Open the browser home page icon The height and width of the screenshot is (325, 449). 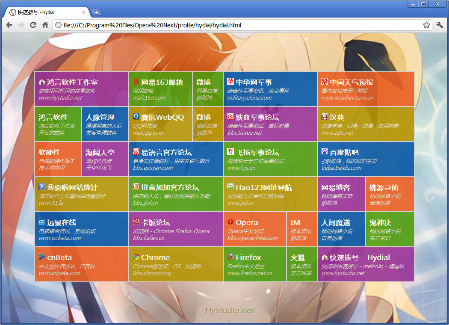pos(45,25)
